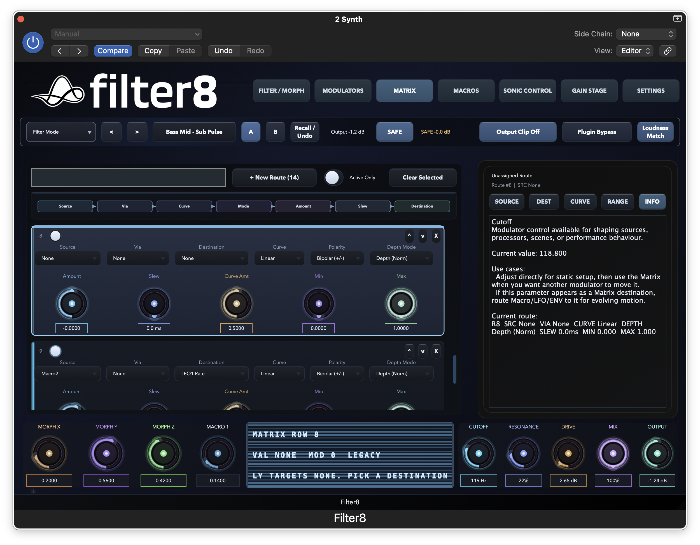Move route 9 down with v button
The width and height of the screenshot is (700, 545).
(x=423, y=351)
